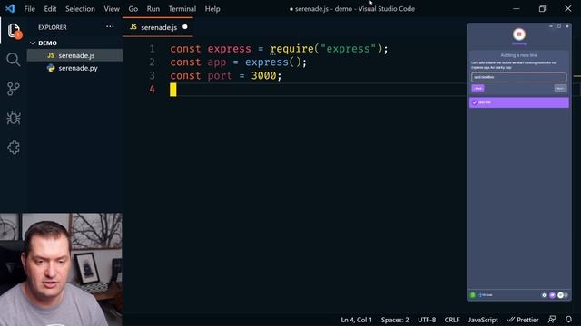Image resolution: width=581 pixels, height=326 pixels.
Task: Click the feedback icon in status bar
Action: [x=552, y=320]
